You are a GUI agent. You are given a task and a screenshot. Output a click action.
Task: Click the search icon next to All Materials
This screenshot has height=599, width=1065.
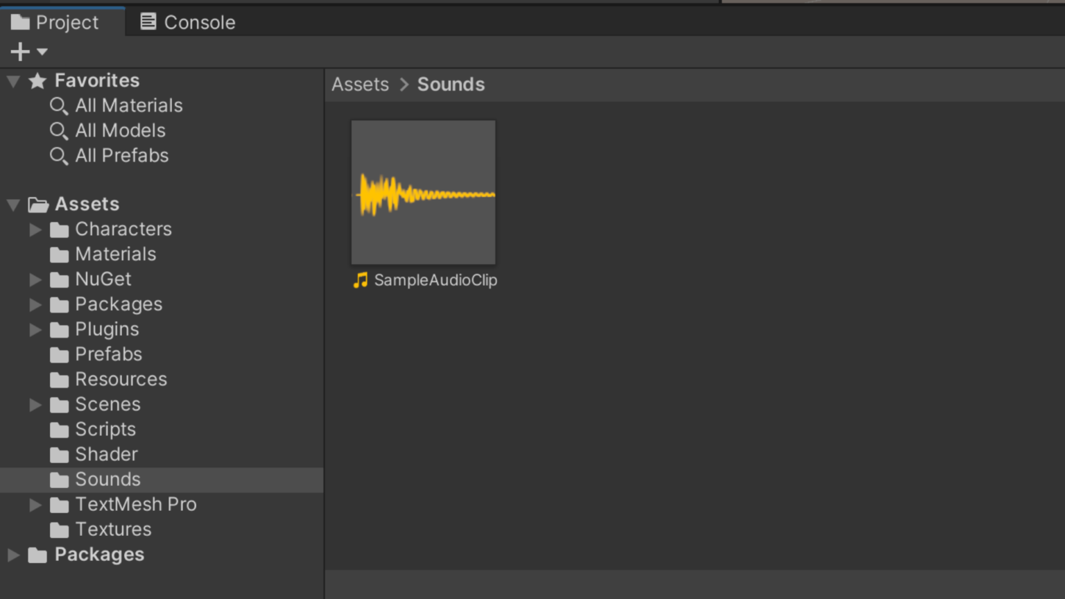click(59, 105)
